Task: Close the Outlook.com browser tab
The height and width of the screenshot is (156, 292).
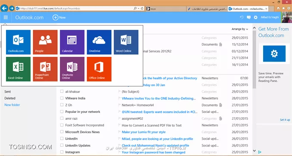Action: pos(266,9)
